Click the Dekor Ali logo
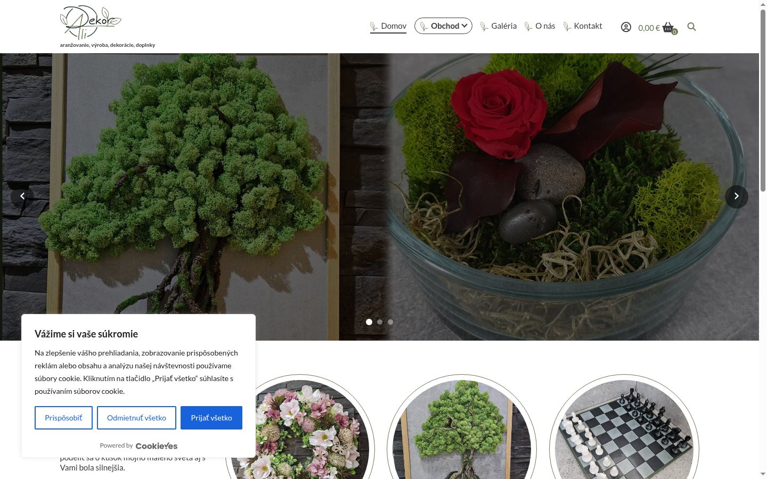The height and width of the screenshot is (479, 767). click(x=91, y=22)
